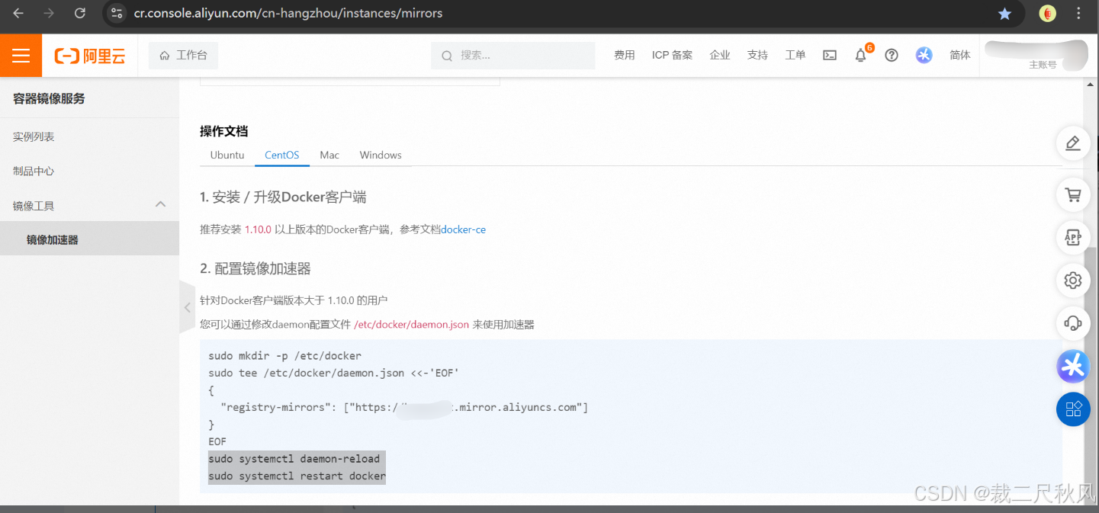
Task: Open the 工作台 workbench home button
Action: [x=183, y=56]
